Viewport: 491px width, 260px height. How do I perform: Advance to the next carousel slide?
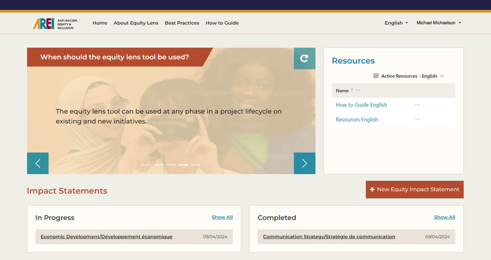coord(304,163)
